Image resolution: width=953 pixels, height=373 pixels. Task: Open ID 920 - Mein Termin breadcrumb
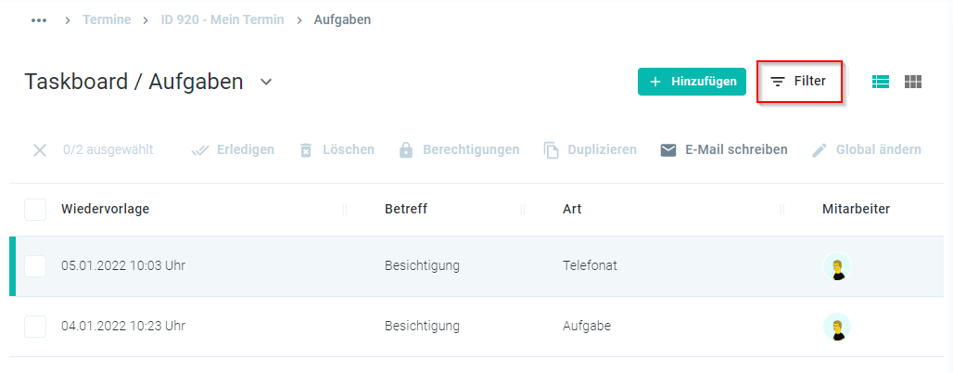click(222, 19)
